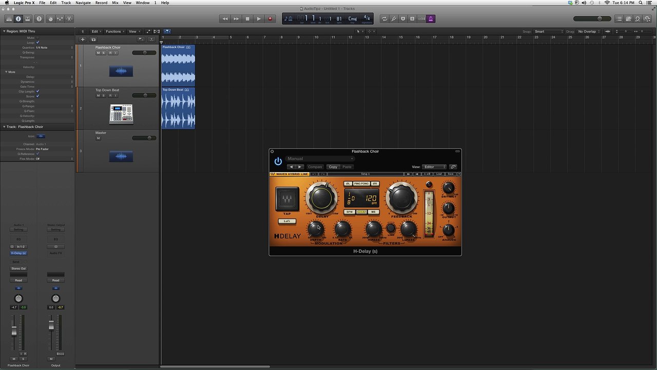Image resolution: width=657 pixels, height=370 pixels.
Task: Fast forward the transport
Action: tap(236, 19)
